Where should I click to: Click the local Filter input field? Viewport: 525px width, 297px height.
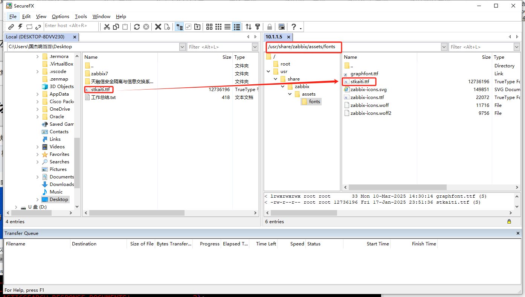click(220, 47)
